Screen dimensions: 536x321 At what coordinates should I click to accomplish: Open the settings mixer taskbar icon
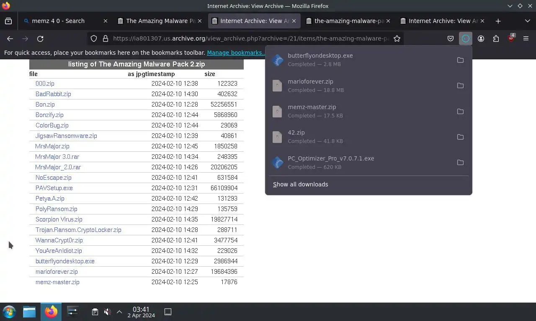(72, 312)
